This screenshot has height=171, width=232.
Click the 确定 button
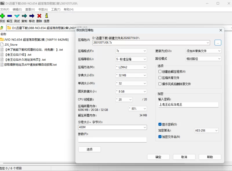pos(158,157)
